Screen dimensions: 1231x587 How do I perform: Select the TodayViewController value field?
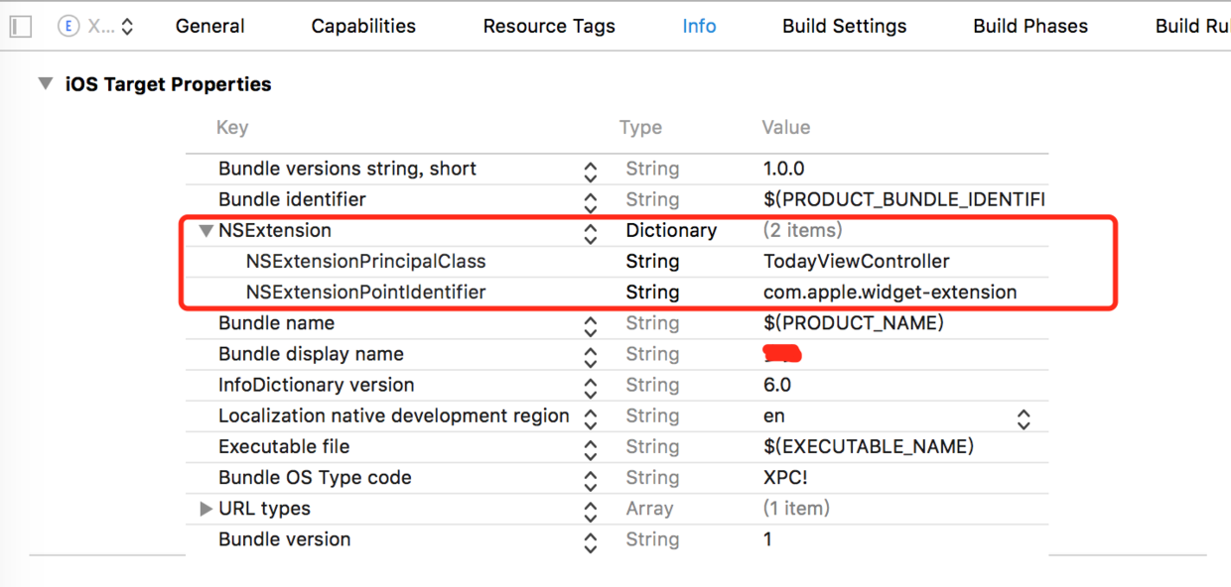point(856,262)
